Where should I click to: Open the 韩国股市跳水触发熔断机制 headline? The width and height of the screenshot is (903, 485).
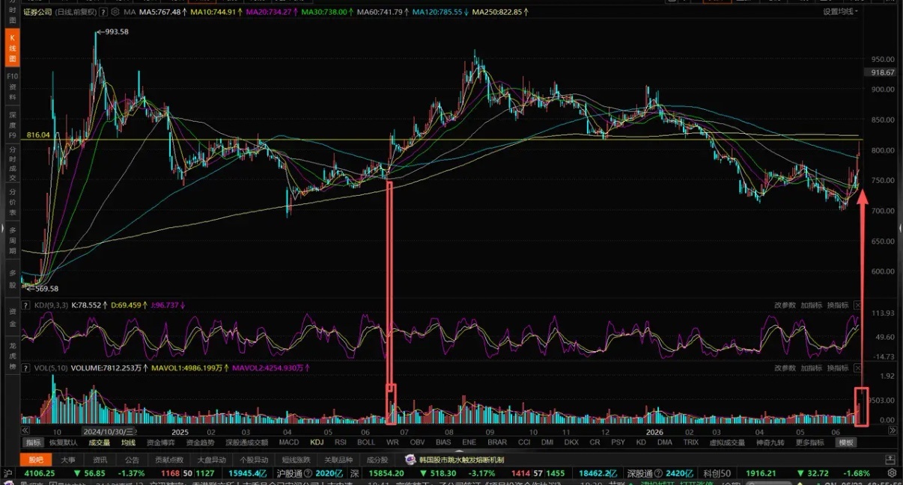point(462,460)
